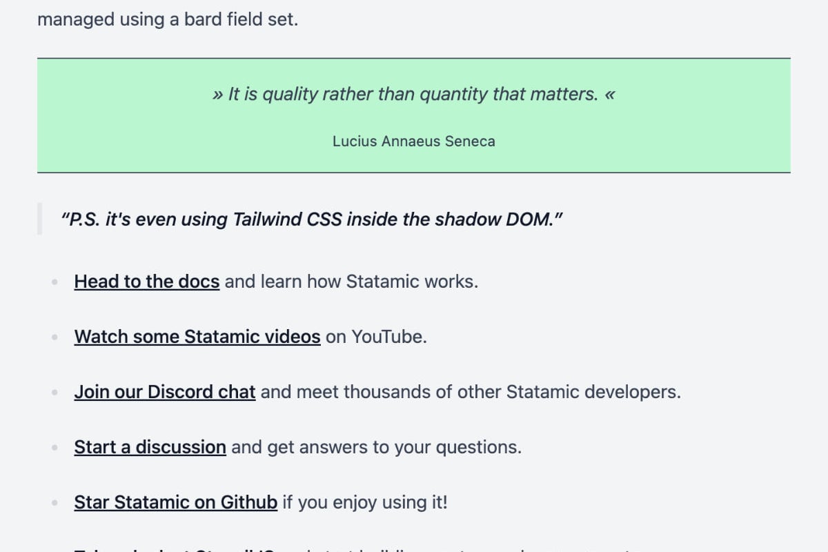
Task: Click the bullet beside "Start a discussion"
Action: point(55,447)
